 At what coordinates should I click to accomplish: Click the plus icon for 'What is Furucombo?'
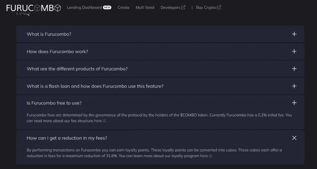(x=294, y=34)
